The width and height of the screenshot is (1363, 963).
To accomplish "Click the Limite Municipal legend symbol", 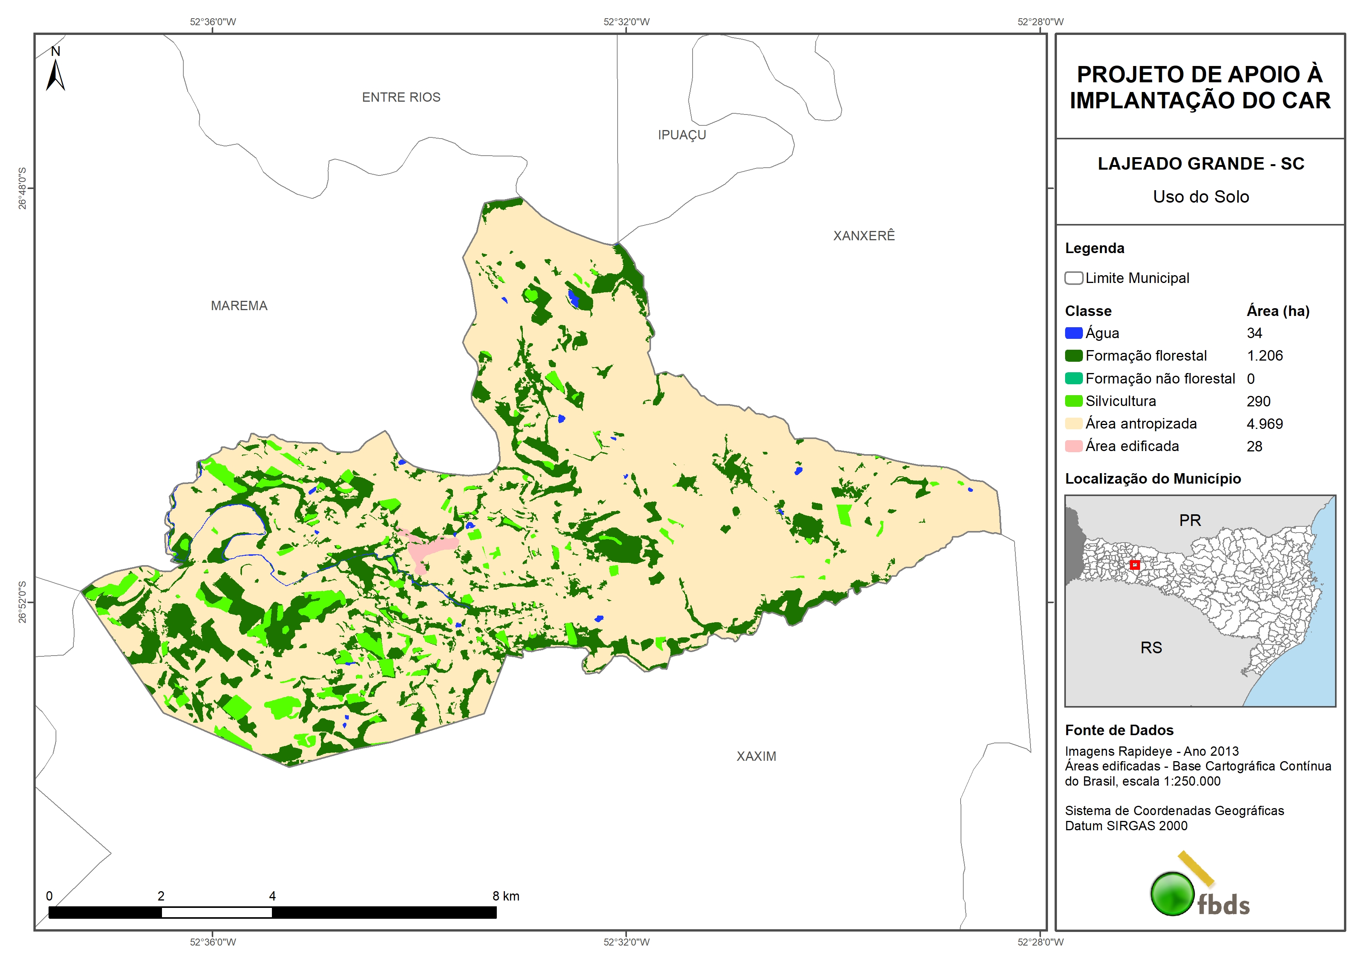I will 1073,278.
